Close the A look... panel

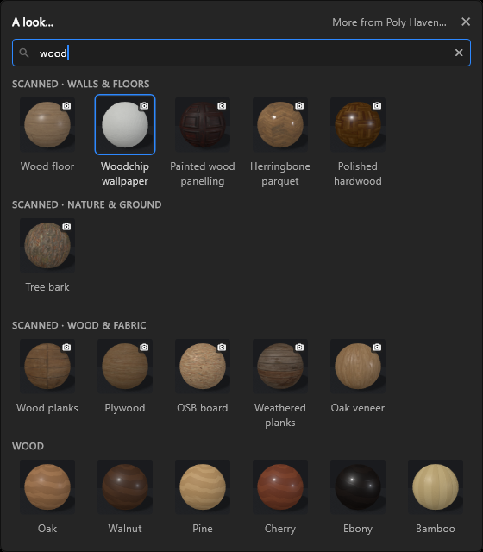[x=466, y=22]
